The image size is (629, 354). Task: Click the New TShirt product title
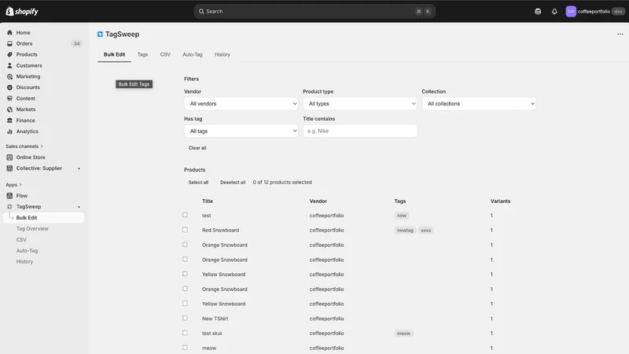[x=215, y=319]
